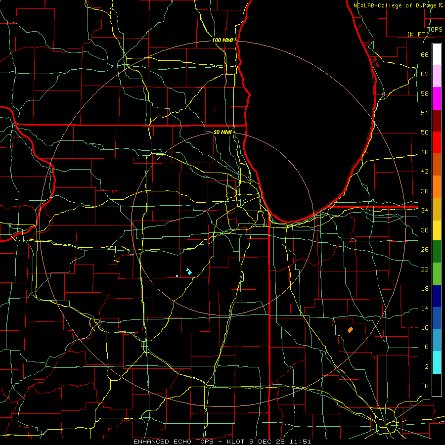This screenshot has height=445, width=445.
Task: Click the 'TH' threshold label
Action: [x=425, y=386]
